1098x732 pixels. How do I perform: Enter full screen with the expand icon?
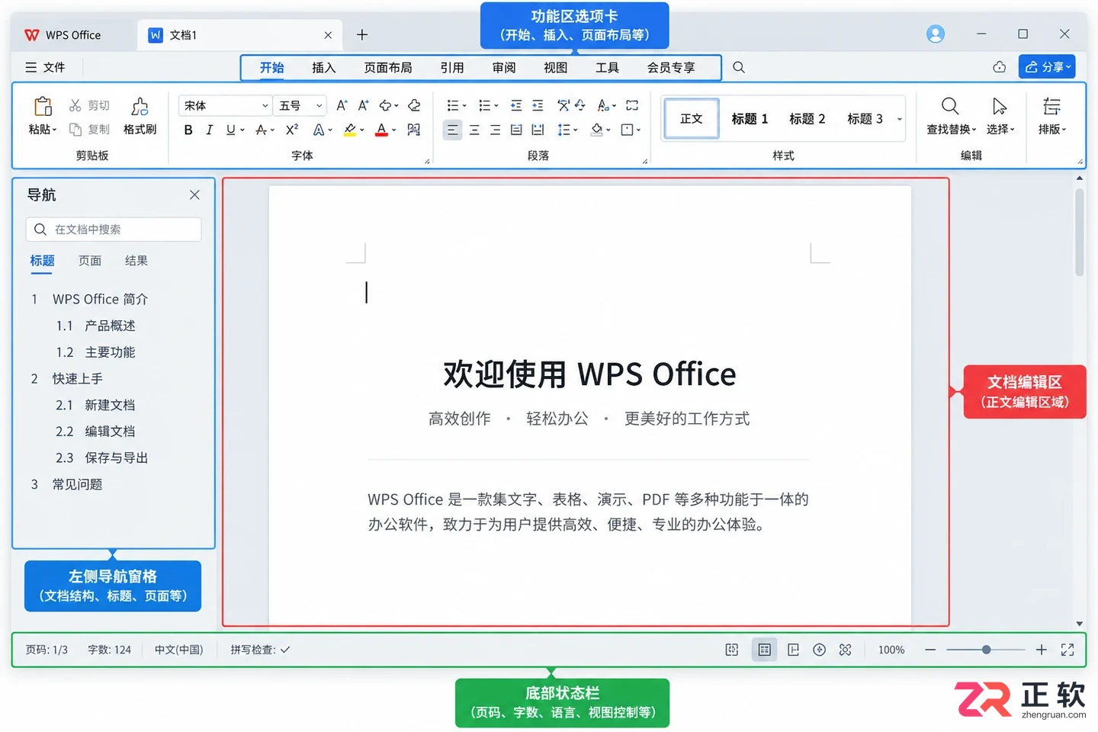(1067, 650)
